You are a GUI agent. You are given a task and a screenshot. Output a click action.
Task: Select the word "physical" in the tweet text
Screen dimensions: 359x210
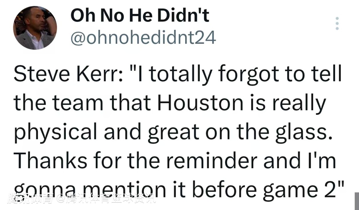point(56,133)
